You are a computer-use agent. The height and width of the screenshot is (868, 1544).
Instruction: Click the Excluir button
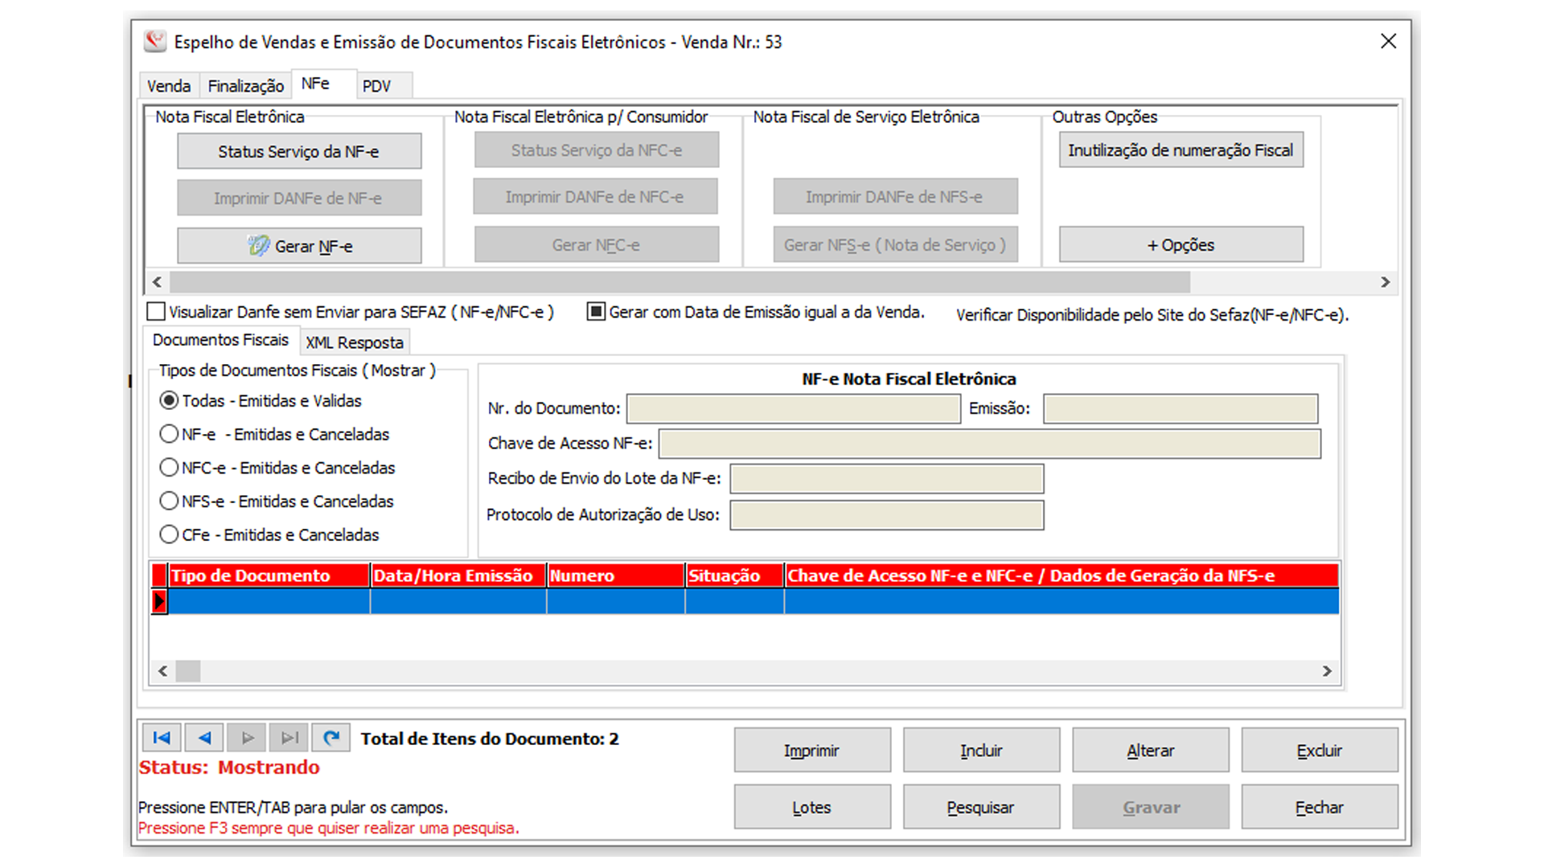click(1320, 751)
